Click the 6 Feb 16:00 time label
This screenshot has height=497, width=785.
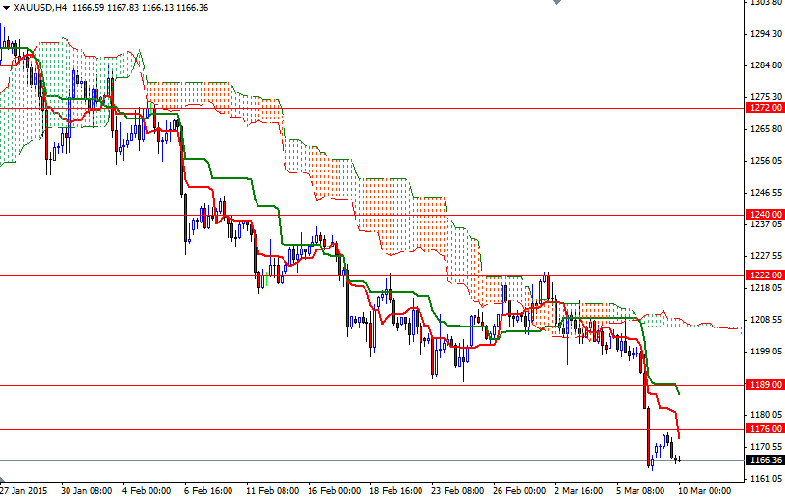pyautogui.click(x=207, y=489)
